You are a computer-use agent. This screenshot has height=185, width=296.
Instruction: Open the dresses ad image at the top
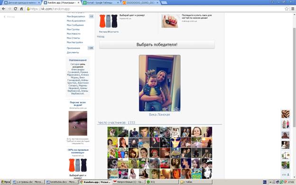(108, 21)
